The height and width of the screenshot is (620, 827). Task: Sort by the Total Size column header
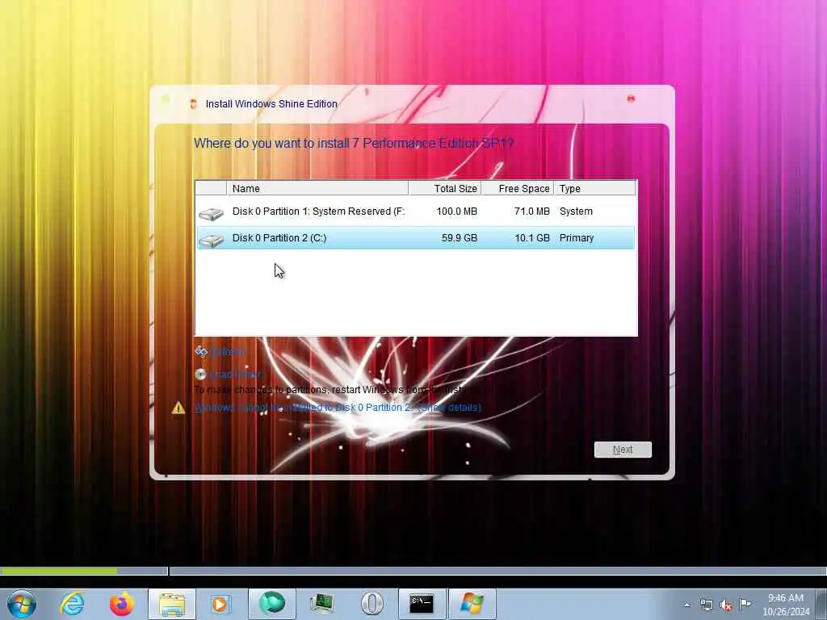(x=445, y=188)
